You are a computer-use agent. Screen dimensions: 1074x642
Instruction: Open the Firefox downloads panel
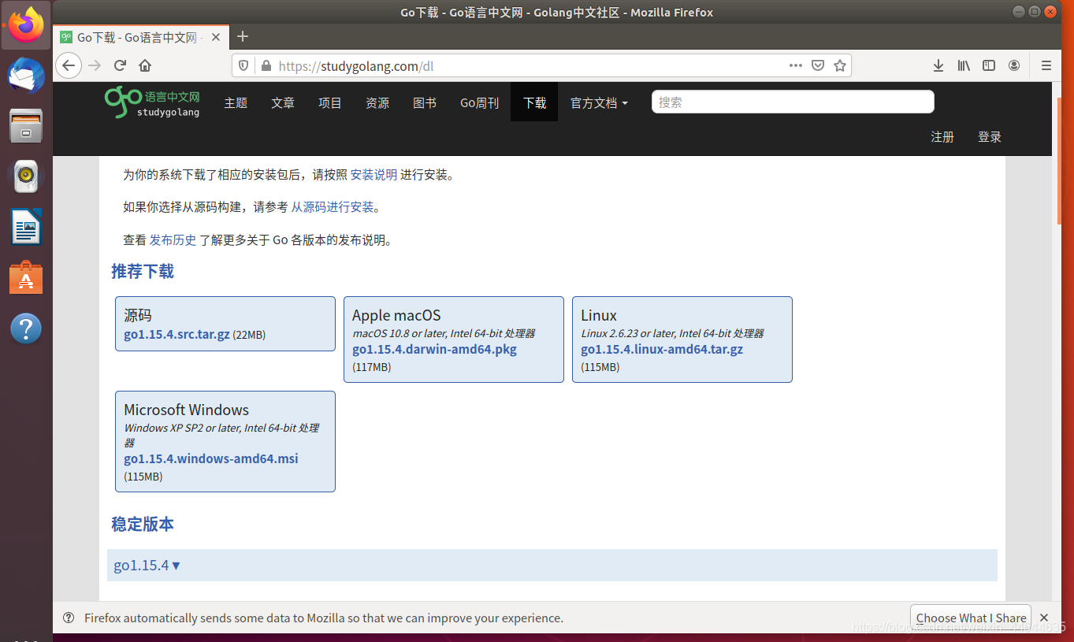tap(938, 65)
